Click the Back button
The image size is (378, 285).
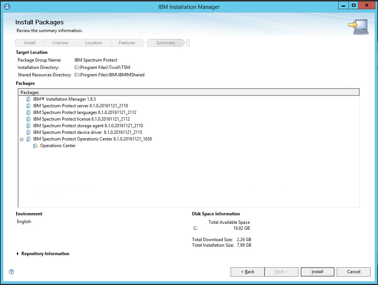247,272
